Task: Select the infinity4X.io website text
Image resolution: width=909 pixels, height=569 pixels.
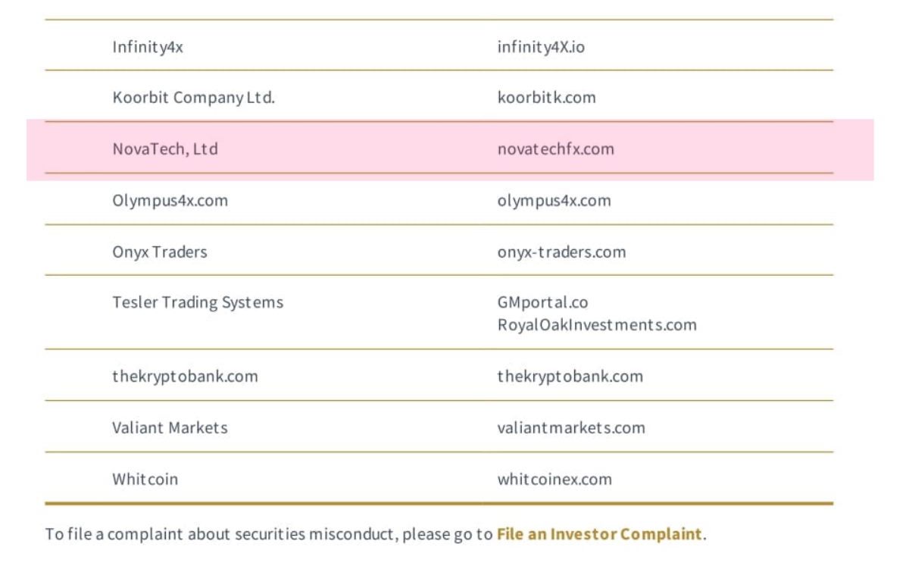Action: 541,47
